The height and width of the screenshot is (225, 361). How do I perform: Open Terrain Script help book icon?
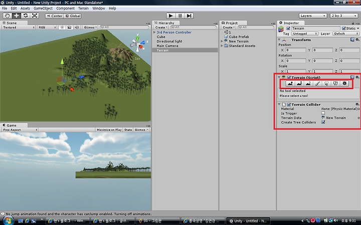pyautogui.click(x=352, y=77)
